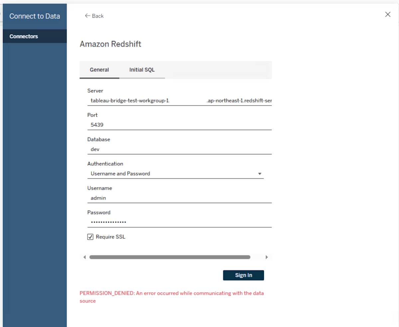
Task: Click the horizontal scrollbar right arrow
Action: (266, 257)
